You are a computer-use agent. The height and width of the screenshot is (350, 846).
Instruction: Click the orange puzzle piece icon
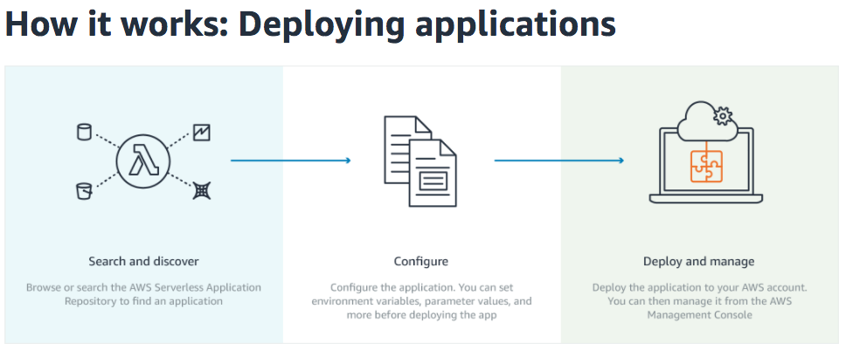point(706,167)
